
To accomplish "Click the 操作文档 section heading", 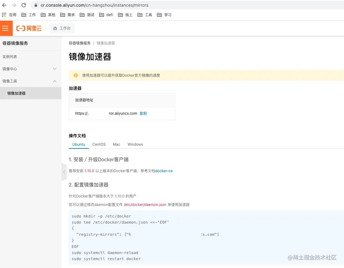I will coord(77,136).
